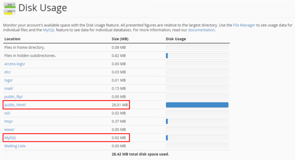The image size is (295, 160).
Task: Open the public_html/ directory link
Action: coord(15,105)
